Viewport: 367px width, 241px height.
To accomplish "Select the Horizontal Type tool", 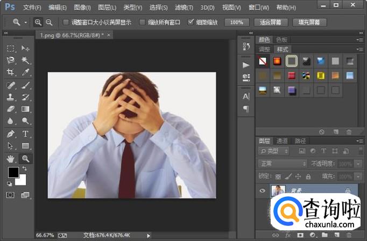I will coord(25,134).
